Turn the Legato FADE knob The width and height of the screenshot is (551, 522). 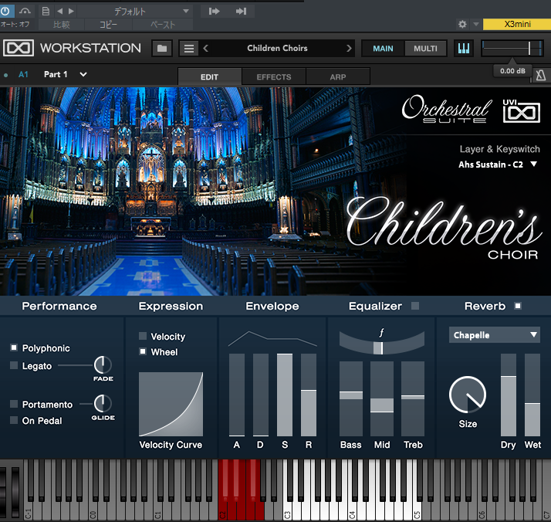103,365
